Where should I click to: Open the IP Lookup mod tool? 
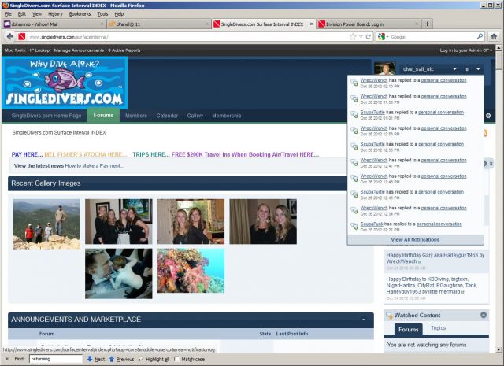coord(39,50)
